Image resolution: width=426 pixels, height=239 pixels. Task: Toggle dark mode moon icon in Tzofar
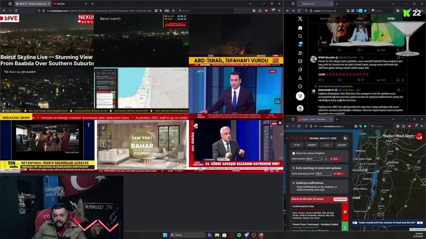coord(345,138)
